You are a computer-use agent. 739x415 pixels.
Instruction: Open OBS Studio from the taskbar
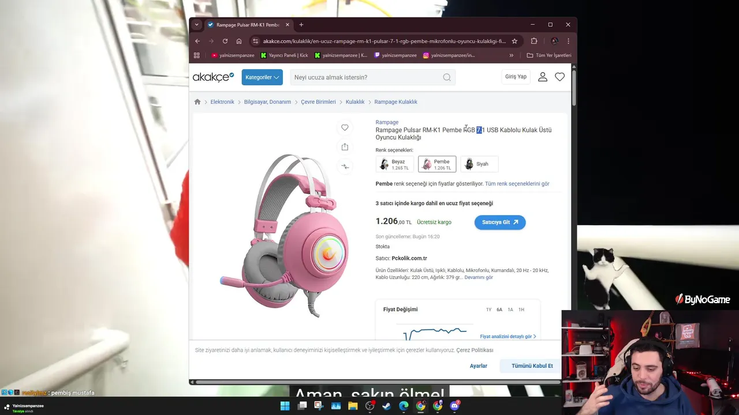coord(370,406)
